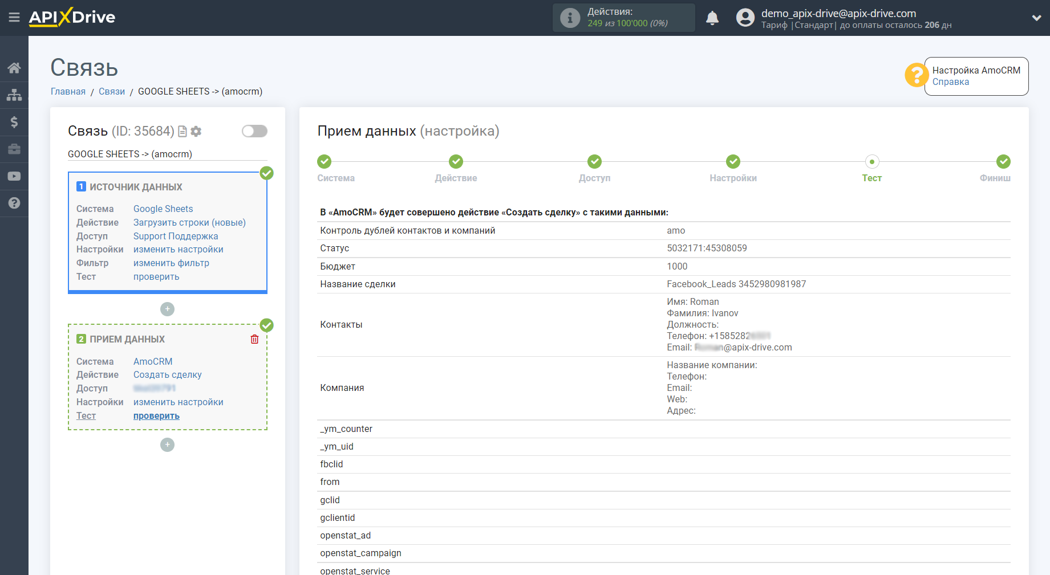Image resolution: width=1050 pixels, height=575 pixels.
Task: Open notifications bell
Action: click(712, 18)
